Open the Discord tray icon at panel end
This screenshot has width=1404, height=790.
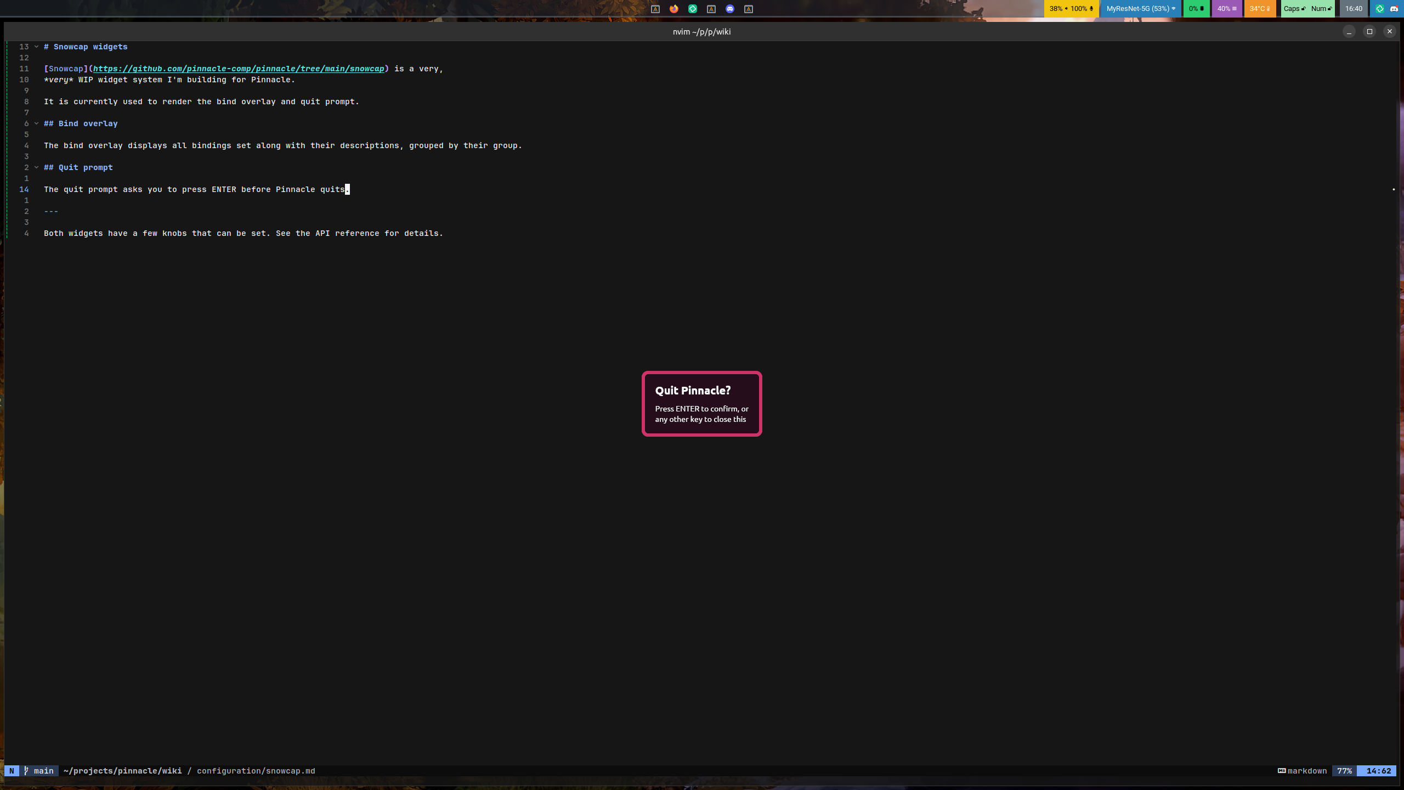(1394, 9)
